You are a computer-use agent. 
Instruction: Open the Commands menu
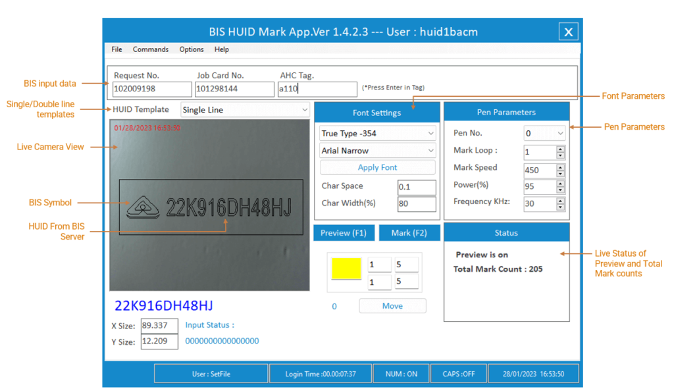(x=151, y=49)
